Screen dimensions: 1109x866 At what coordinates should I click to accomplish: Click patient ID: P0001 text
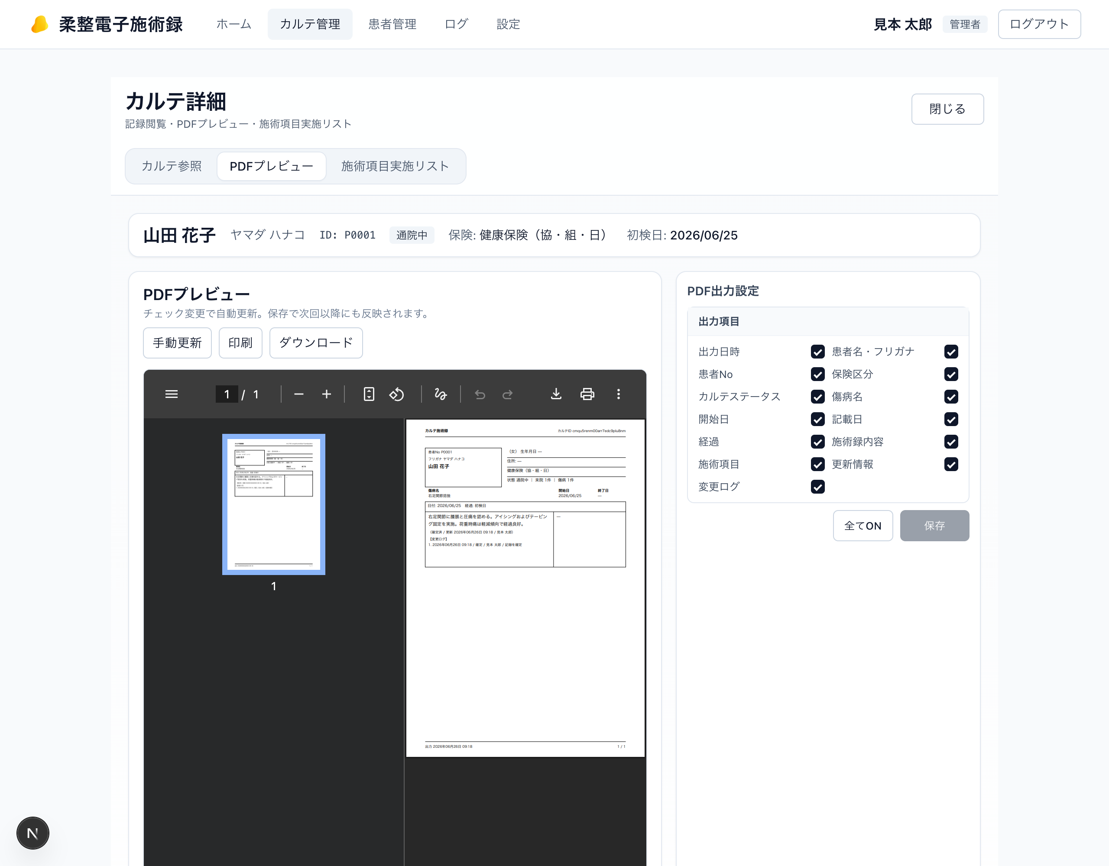tap(347, 235)
